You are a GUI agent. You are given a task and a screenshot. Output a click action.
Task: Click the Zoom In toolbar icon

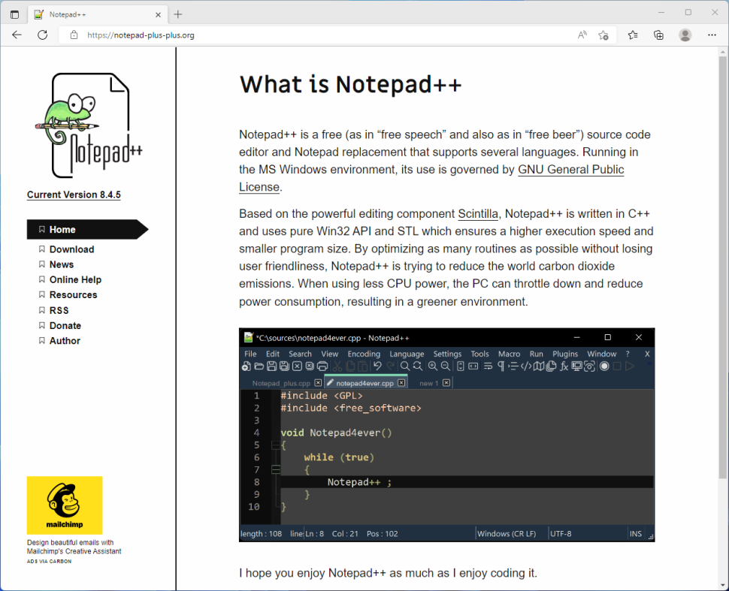tap(433, 366)
